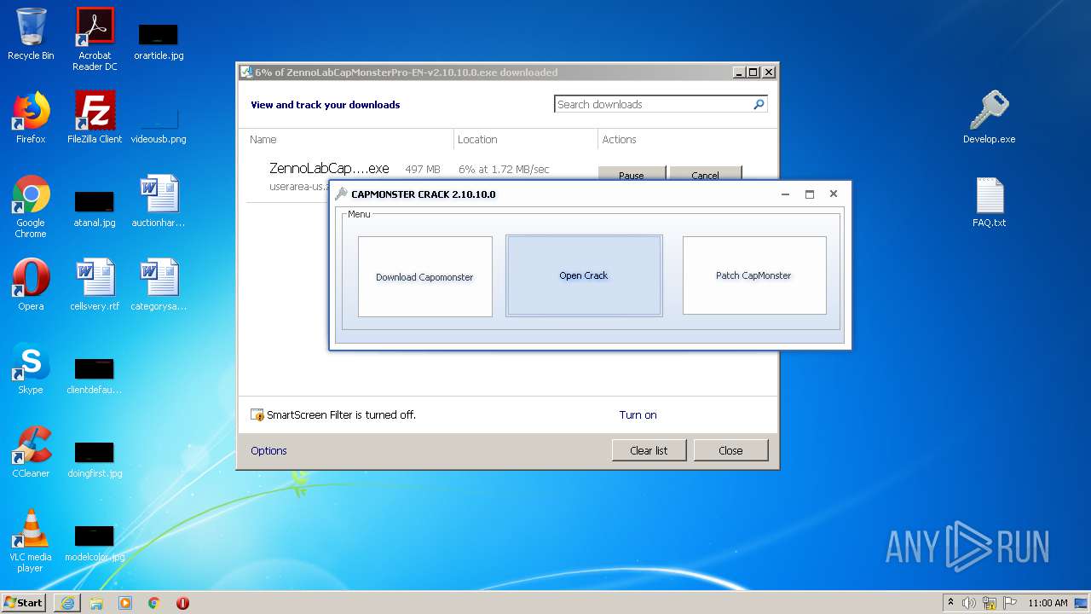This screenshot has height=614, width=1091.
Task: Cancel the ZennoLabCap download
Action: 705,173
